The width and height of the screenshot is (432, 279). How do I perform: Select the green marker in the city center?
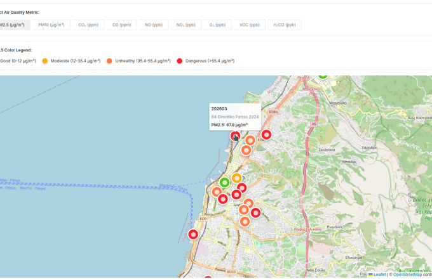(224, 183)
